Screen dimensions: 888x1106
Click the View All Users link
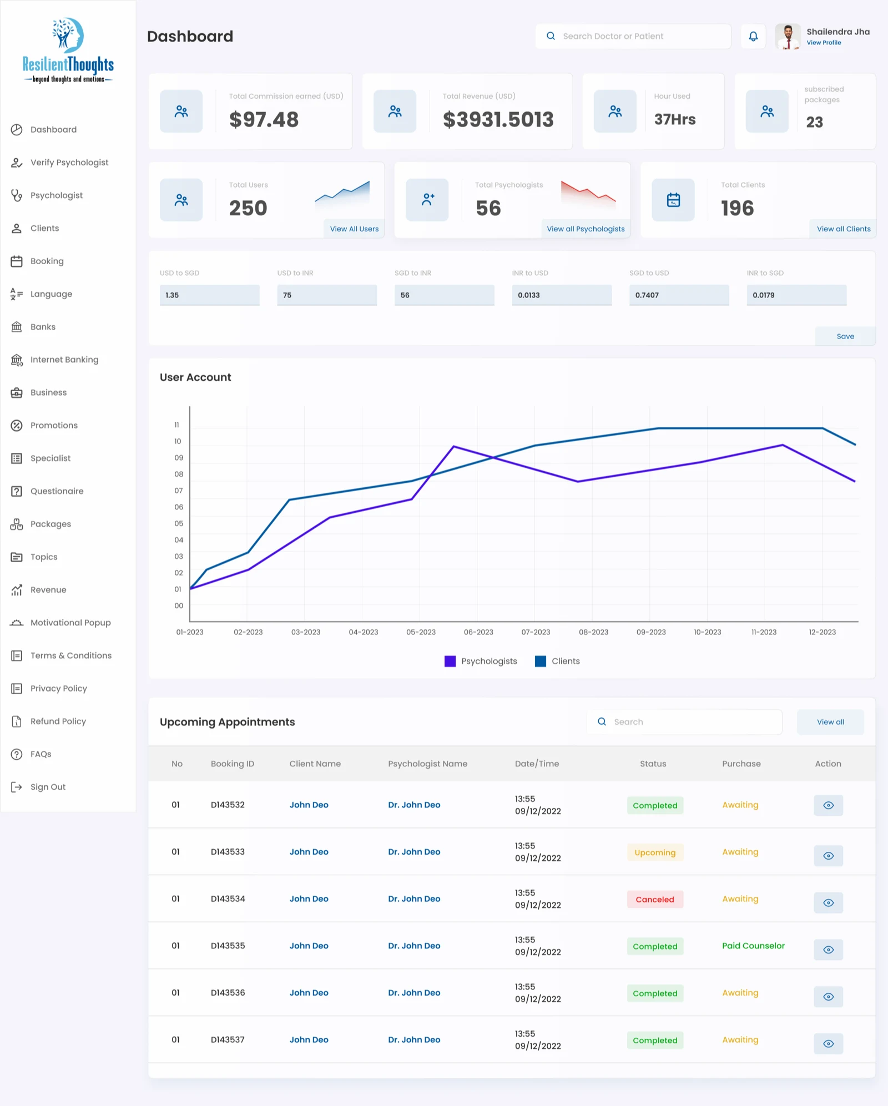[354, 229]
